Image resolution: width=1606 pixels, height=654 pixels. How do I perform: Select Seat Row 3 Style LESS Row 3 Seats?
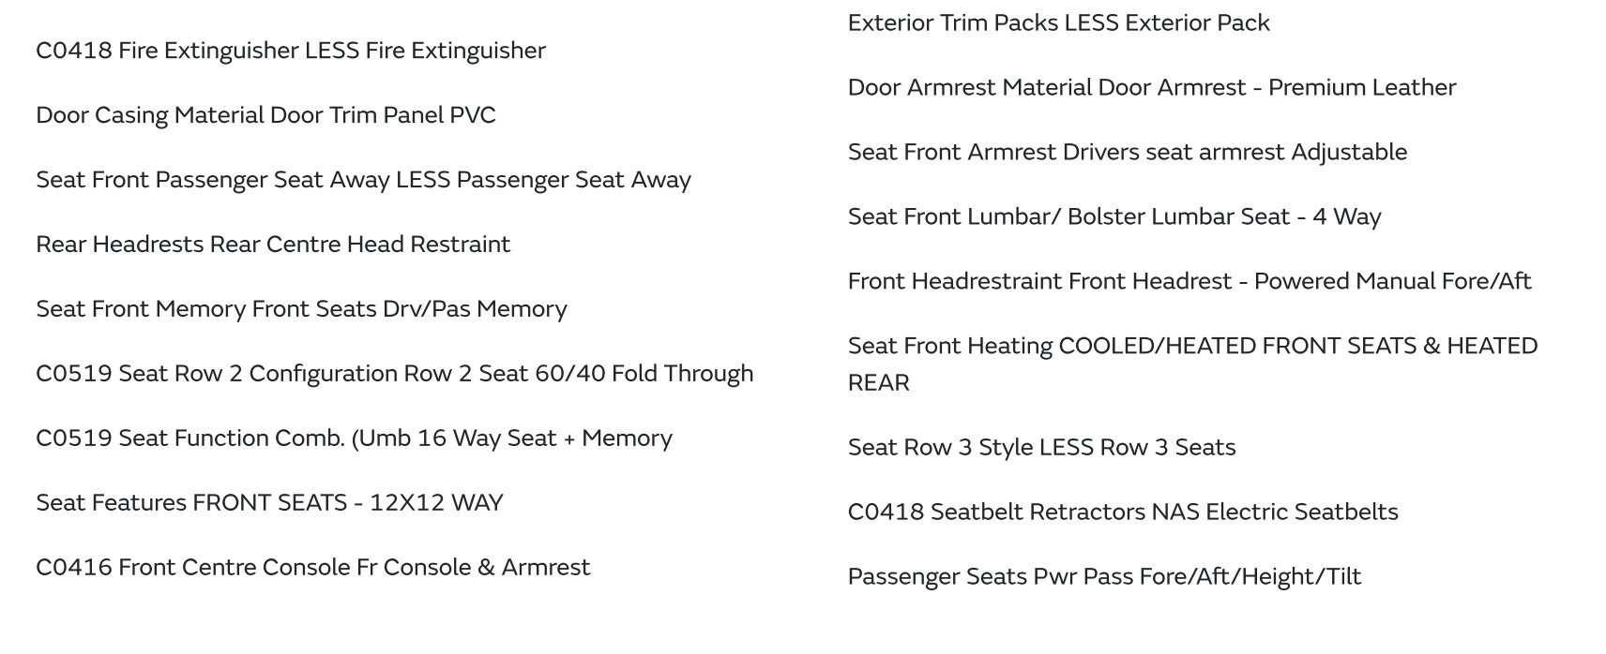(1041, 448)
